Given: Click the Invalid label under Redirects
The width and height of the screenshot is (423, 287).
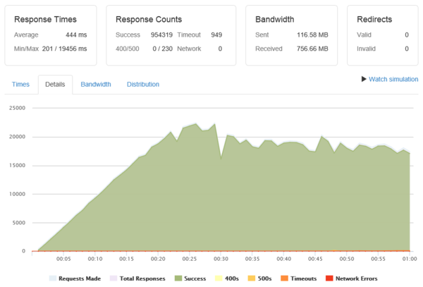Looking at the screenshot, I should click(x=366, y=49).
